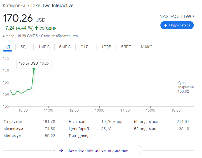The image size is (202, 158).
Task: Click the Рын. кап. label
Action: coord(78,122)
